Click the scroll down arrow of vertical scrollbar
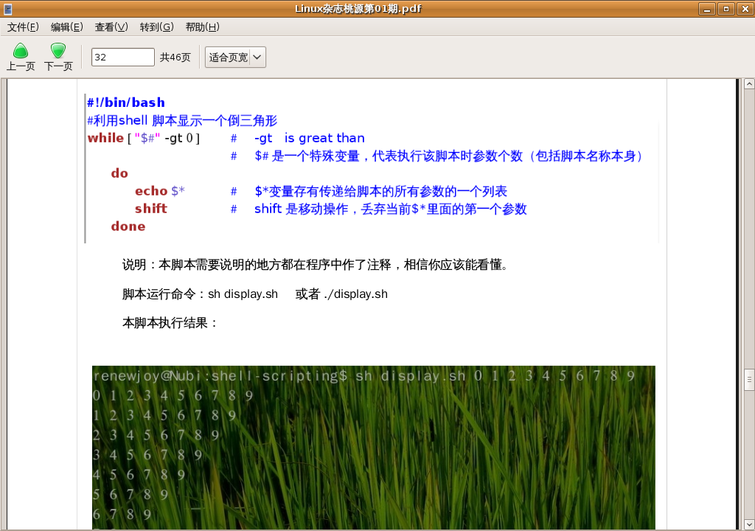 pyautogui.click(x=749, y=524)
